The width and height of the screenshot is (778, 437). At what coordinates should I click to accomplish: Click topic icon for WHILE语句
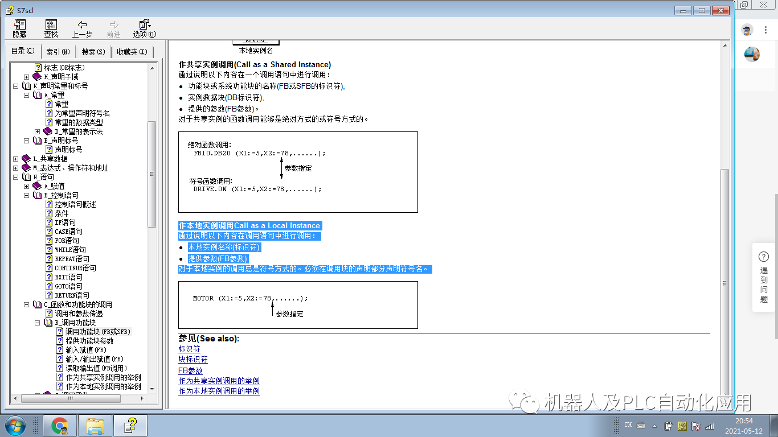(49, 250)
